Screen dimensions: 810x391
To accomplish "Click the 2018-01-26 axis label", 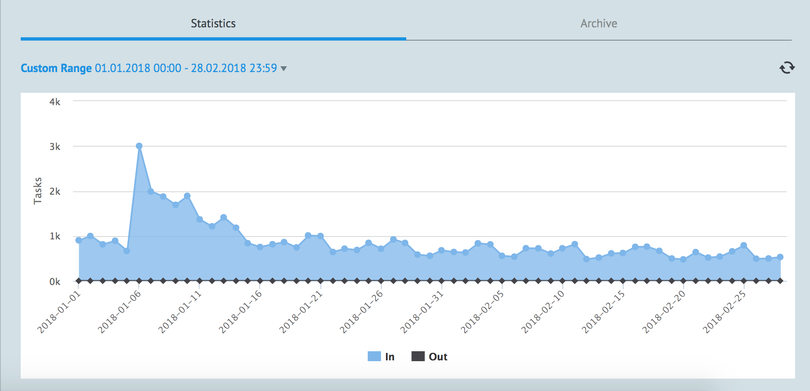I will (x=361, y=312).
